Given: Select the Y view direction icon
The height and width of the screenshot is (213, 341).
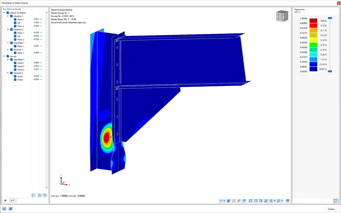Looking at the screenshot, I should tap(256, 200).
